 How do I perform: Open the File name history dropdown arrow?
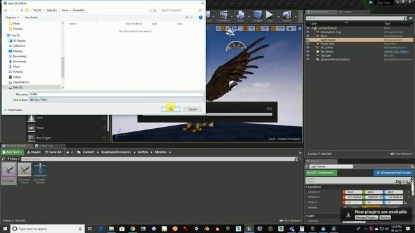point(202,94)
